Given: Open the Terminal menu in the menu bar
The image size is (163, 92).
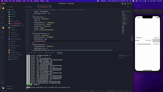Looking at the screenshot, I should coord(36,1).
